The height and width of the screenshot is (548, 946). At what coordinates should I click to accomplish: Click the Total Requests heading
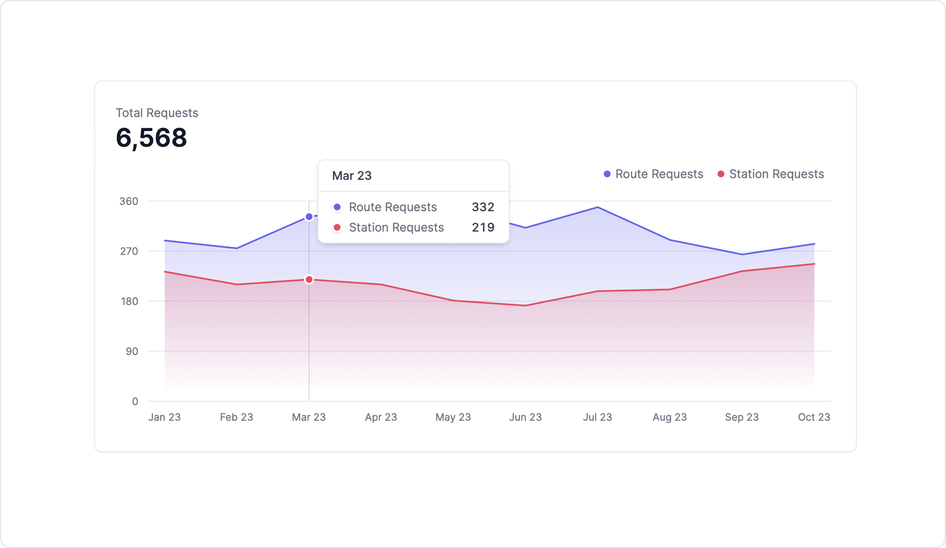pyautogui.click(x=157, y=113)
